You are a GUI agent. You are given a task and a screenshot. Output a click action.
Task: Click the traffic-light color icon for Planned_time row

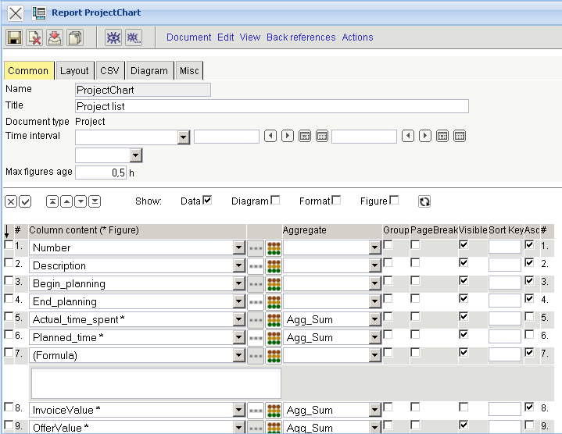click(274, 337)
